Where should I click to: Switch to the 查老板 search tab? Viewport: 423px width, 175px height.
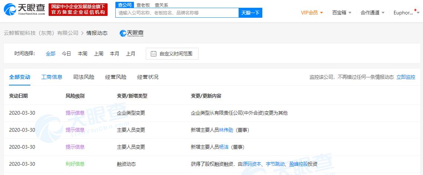[143, 5]
